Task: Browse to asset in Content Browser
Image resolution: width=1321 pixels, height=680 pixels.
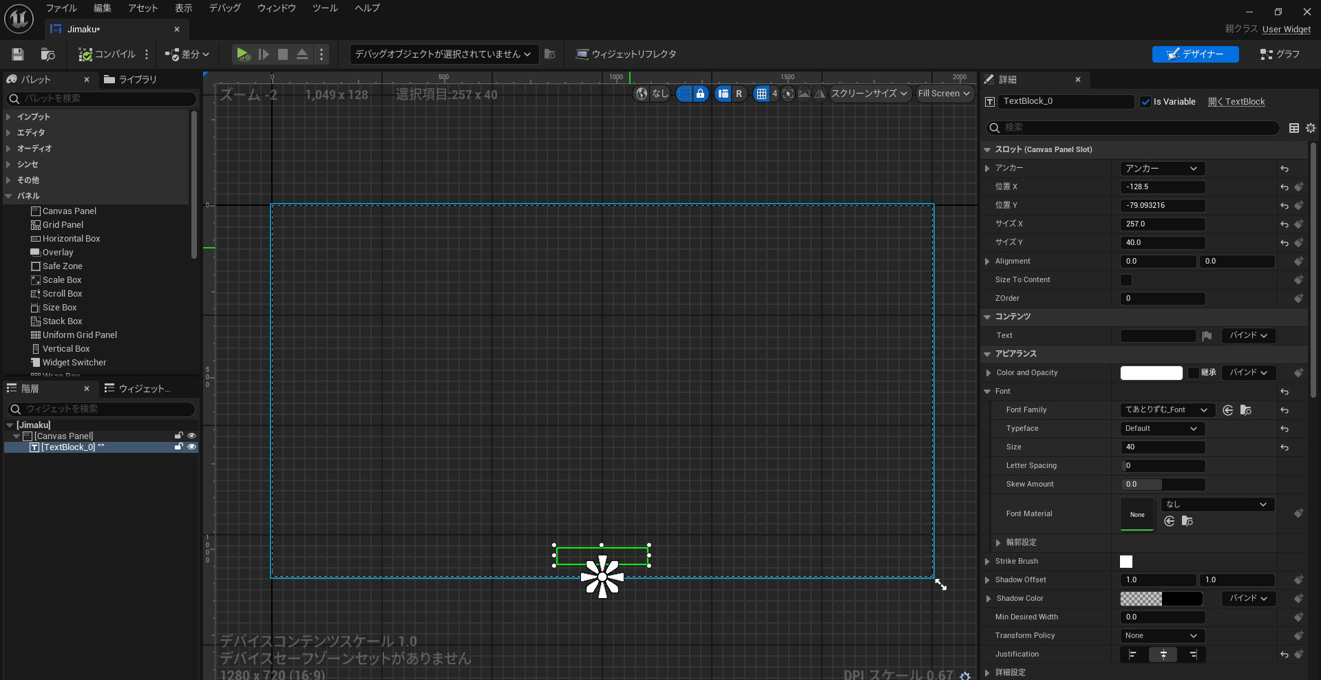Action: coord(47,54)
